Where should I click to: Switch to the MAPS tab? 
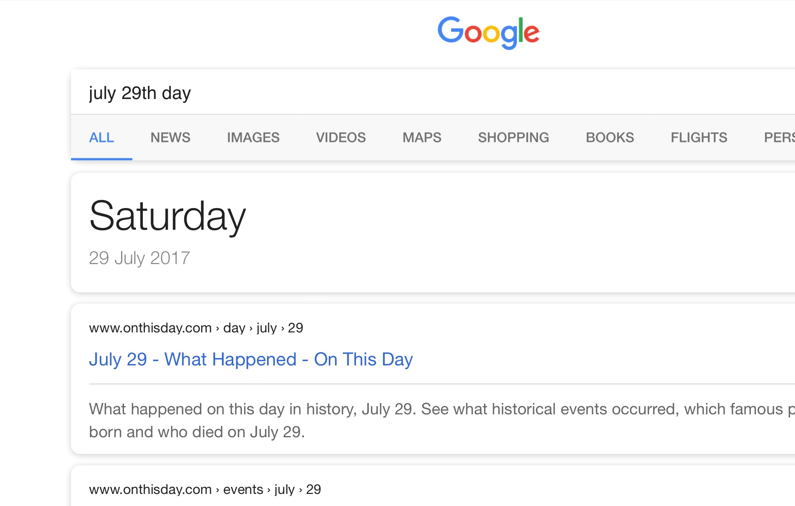(x=422, y=137)
